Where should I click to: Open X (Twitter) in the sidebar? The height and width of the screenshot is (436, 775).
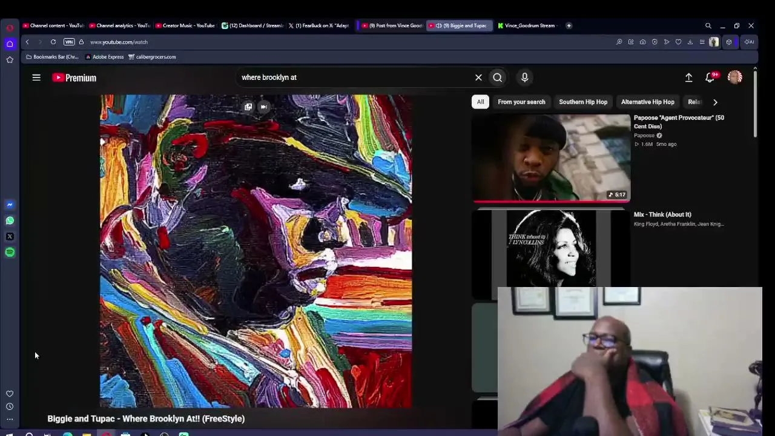click(x=10, y=236)
